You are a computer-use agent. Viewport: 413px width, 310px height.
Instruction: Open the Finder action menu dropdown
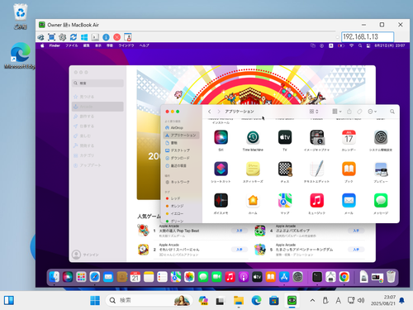[x=373, y=112]
